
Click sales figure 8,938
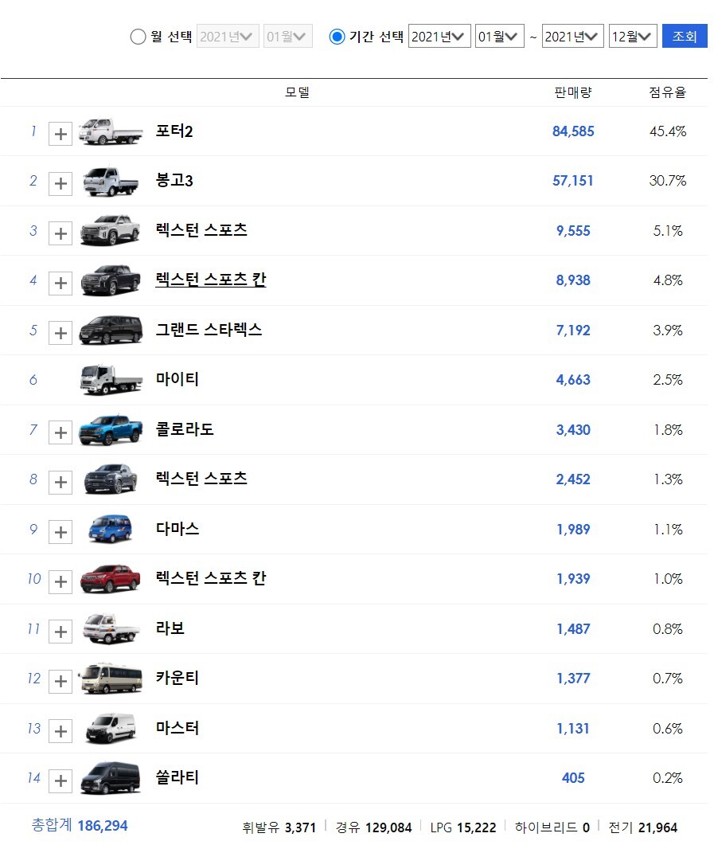point(573,280)
